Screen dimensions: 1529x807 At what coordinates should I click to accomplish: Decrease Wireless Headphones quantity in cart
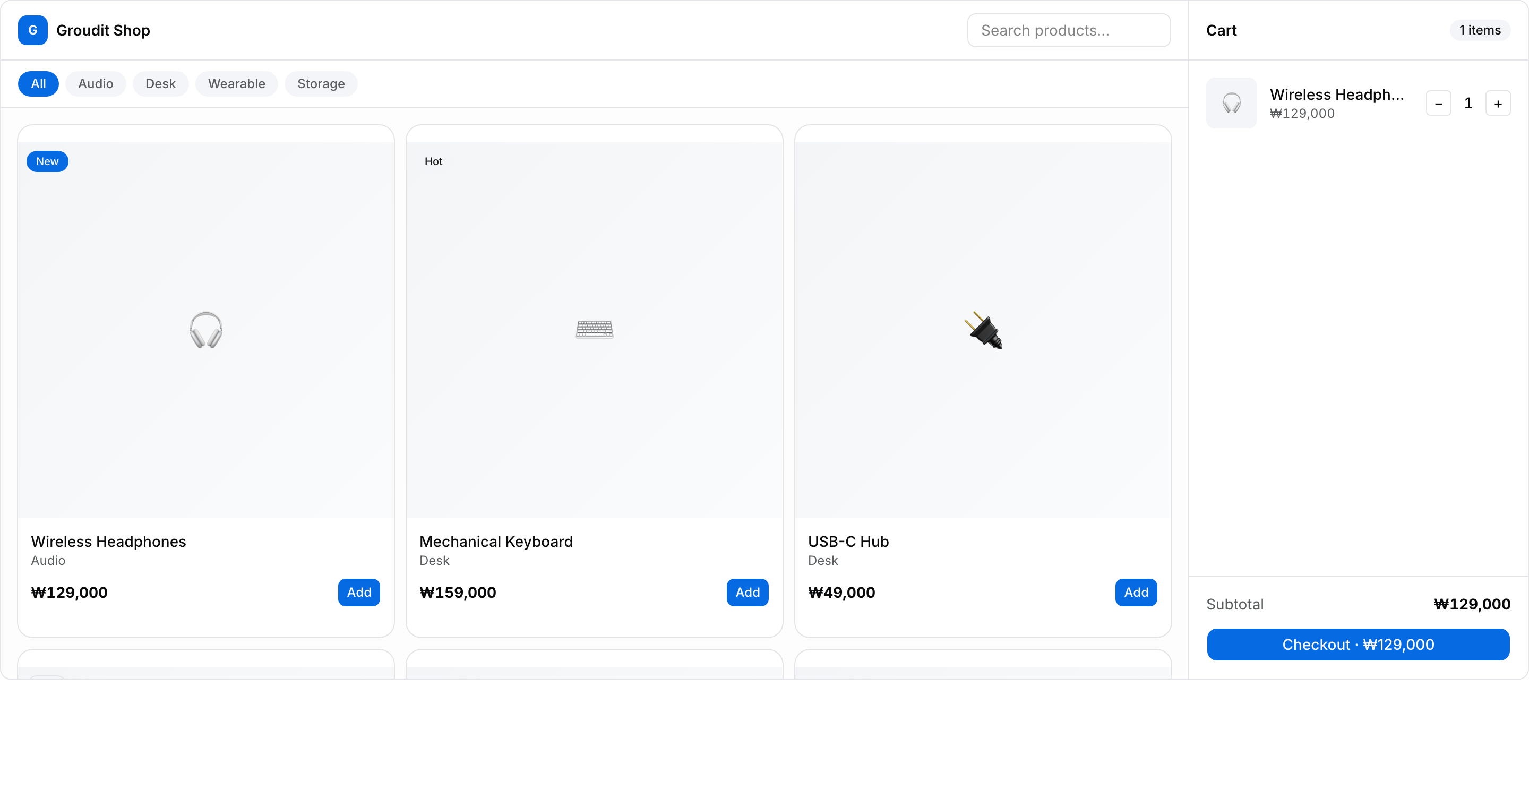tap(1438, 103)
